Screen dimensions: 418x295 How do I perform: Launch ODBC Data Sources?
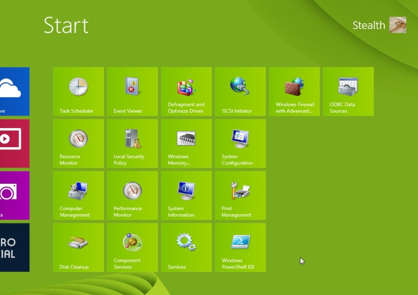[x=348, y=91]
